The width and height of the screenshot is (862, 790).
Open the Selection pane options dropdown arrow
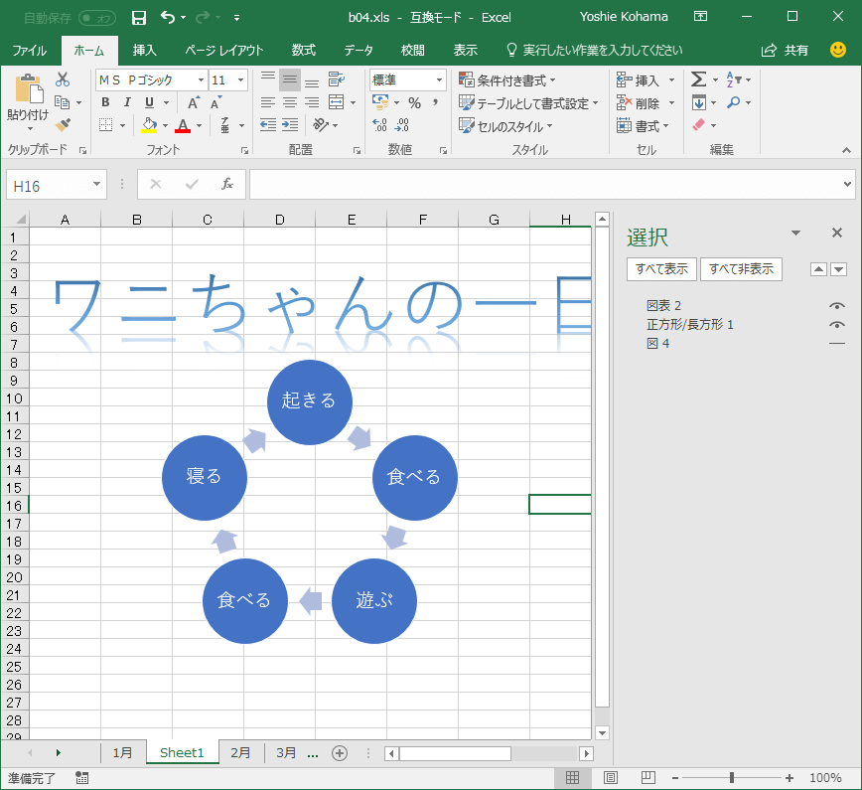click(795, 234)
